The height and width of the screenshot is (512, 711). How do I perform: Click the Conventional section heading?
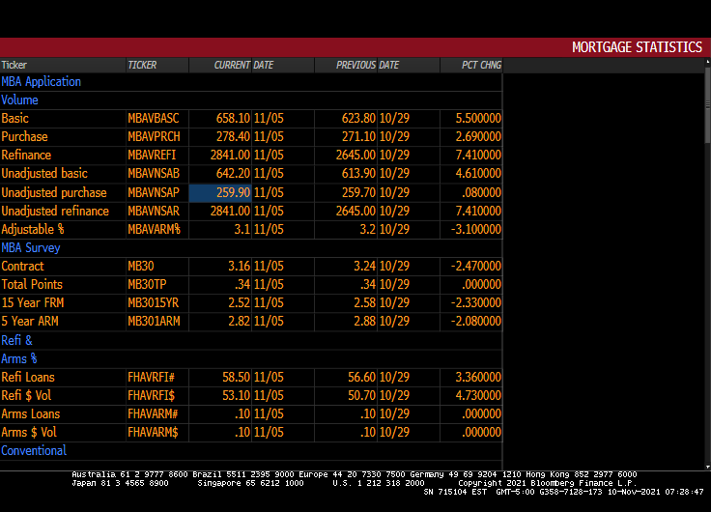pyautogui.click(x=34, y=451)
